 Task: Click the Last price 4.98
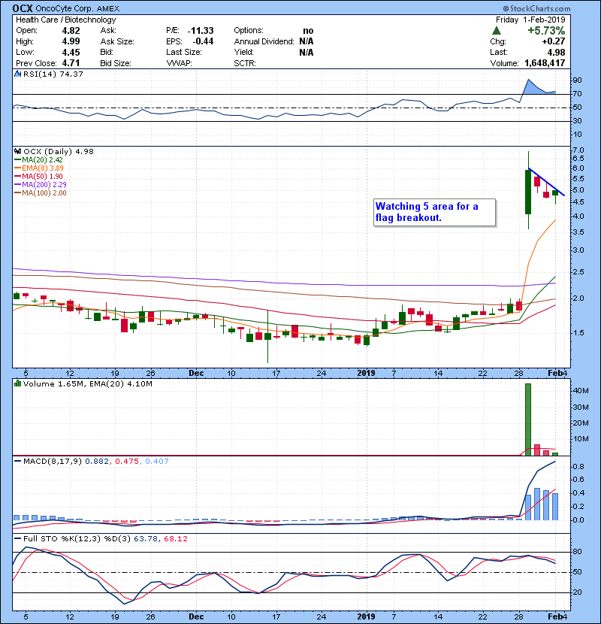[556, 53]
